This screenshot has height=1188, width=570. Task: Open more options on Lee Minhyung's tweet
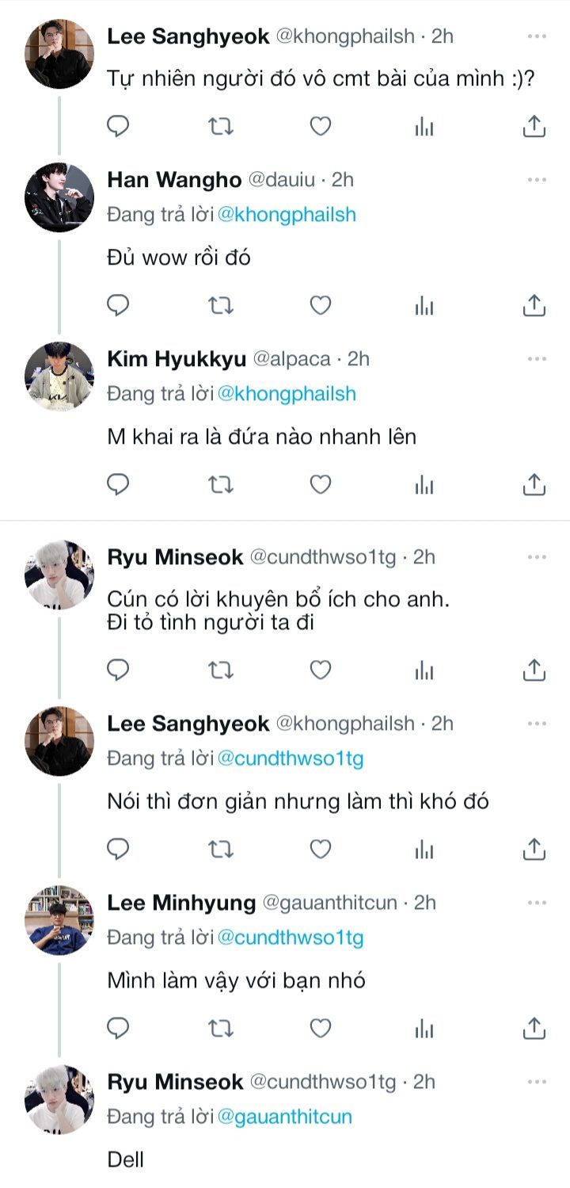click(537, 903)
